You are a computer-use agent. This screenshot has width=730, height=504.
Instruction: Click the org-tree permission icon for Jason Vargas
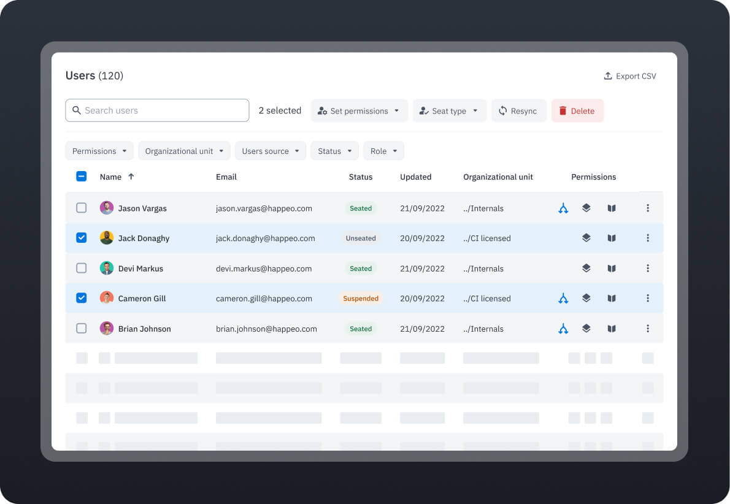coord(563,208)
